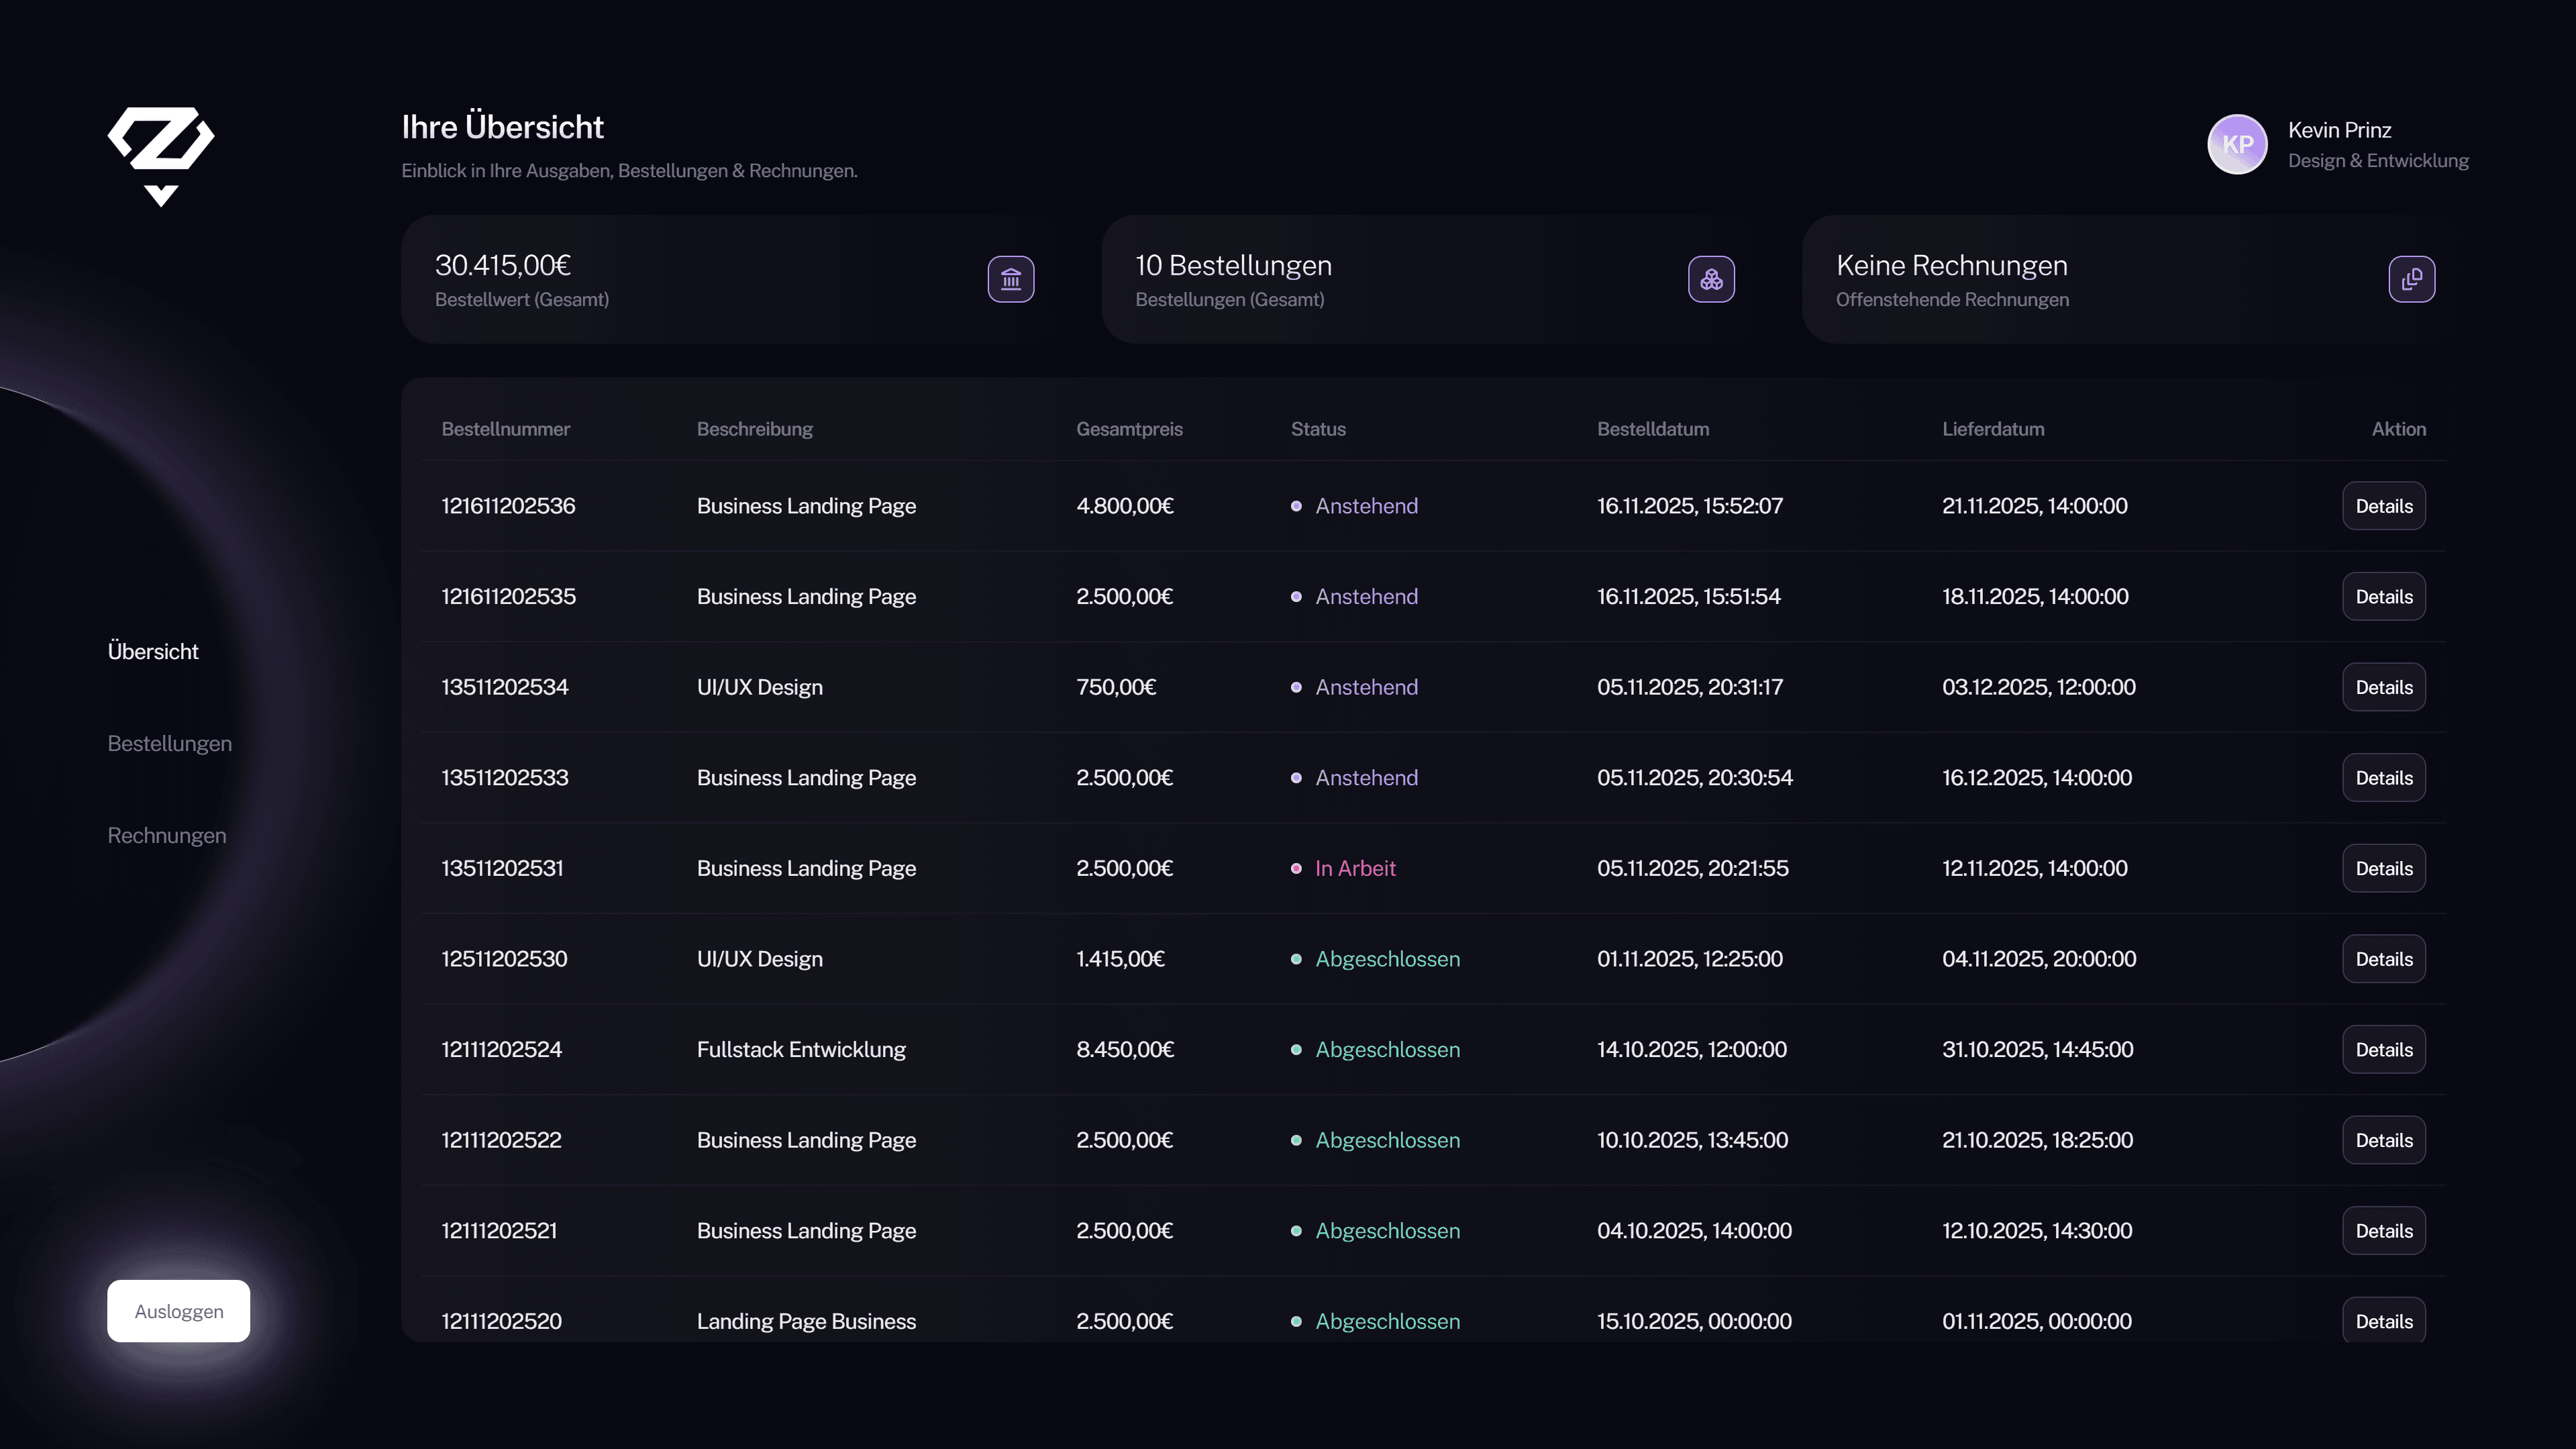Show Details for Fullstack Entwicklung order

pos(2383,1049)
